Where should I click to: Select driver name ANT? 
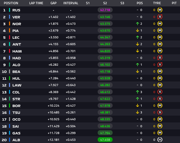pyautogui.click(x=16, y=44)
